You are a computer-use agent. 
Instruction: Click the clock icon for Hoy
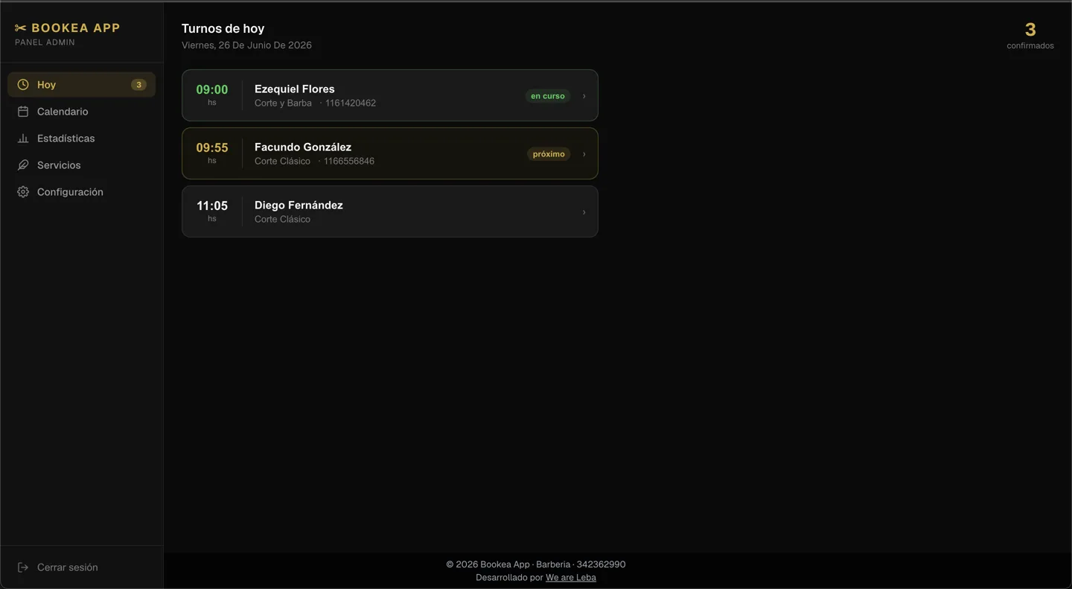coord(23,85)
